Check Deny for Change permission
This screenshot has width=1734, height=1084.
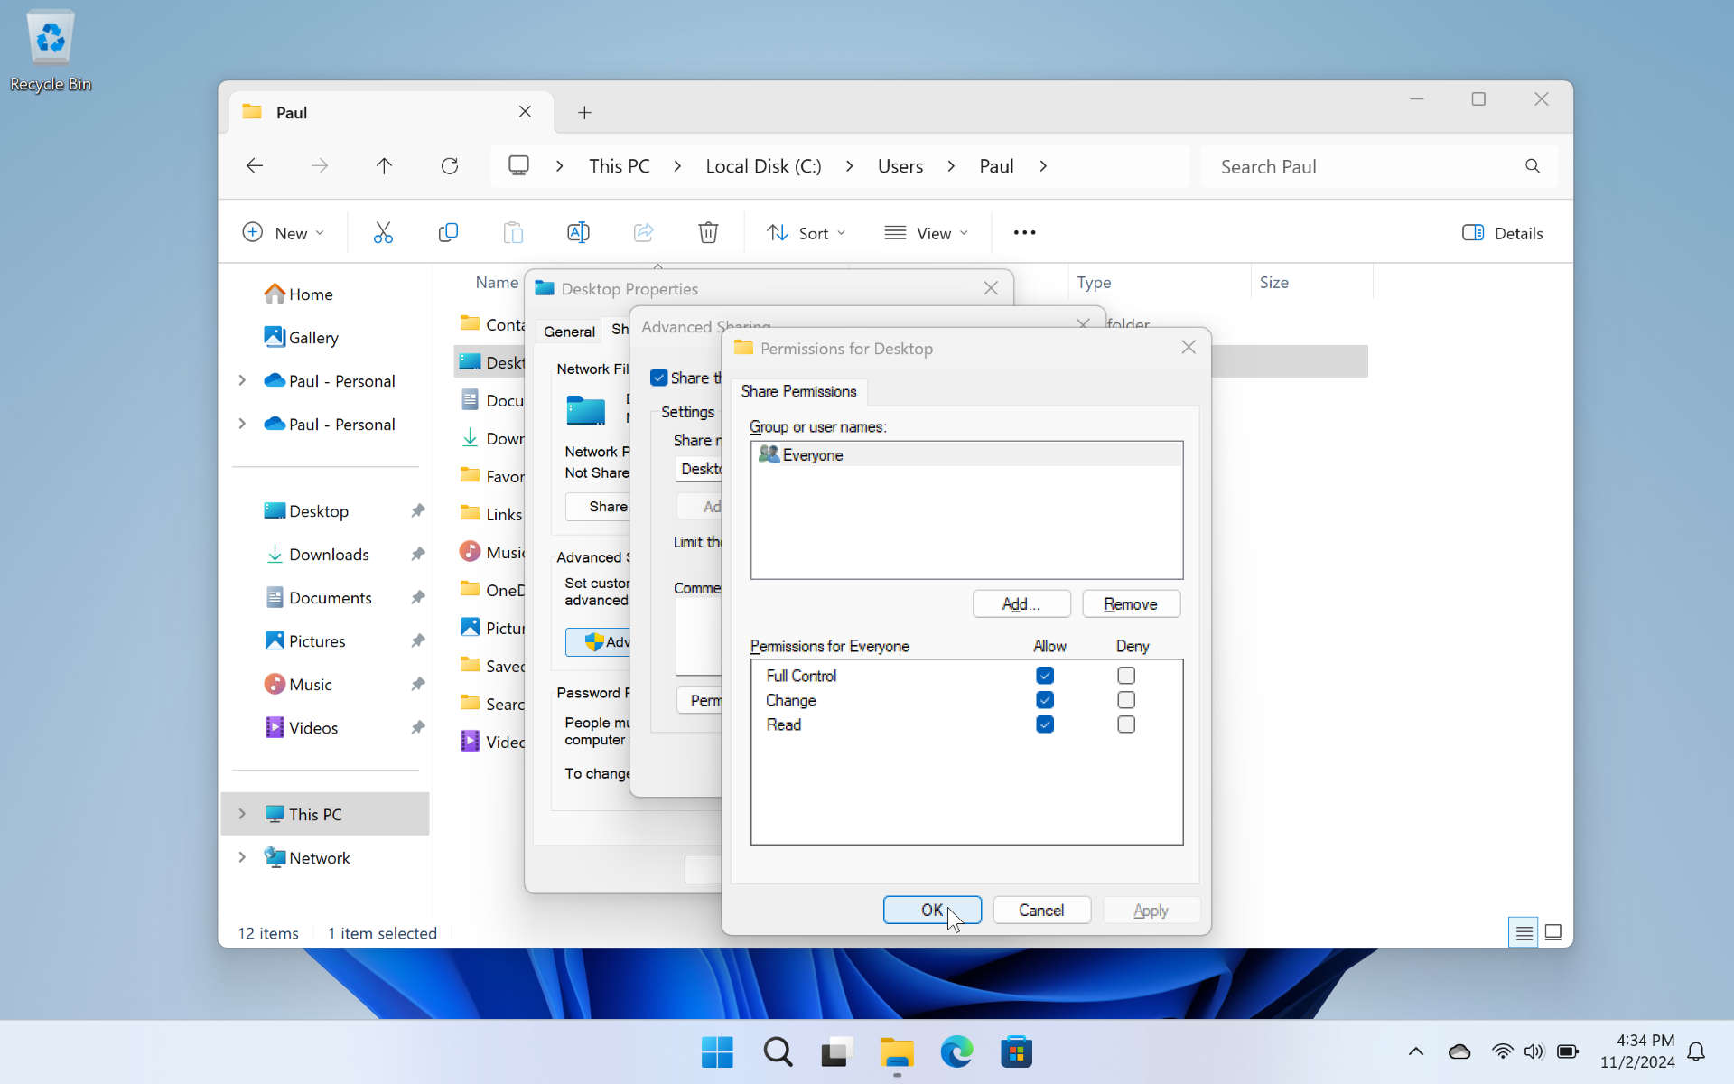pos(1125,700)
